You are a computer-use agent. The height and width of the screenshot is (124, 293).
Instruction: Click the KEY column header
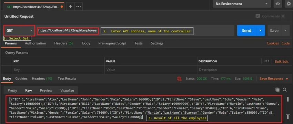[16, 61]
